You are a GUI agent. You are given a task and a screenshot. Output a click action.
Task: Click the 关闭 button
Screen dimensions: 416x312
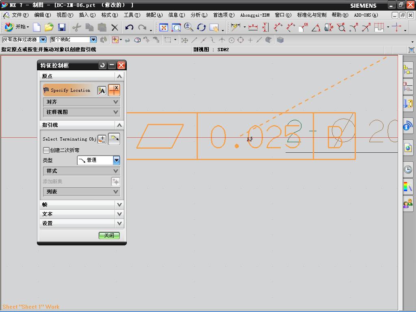pos(109,235)
